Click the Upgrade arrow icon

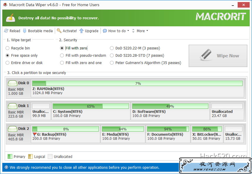click(x=81, y=31)
